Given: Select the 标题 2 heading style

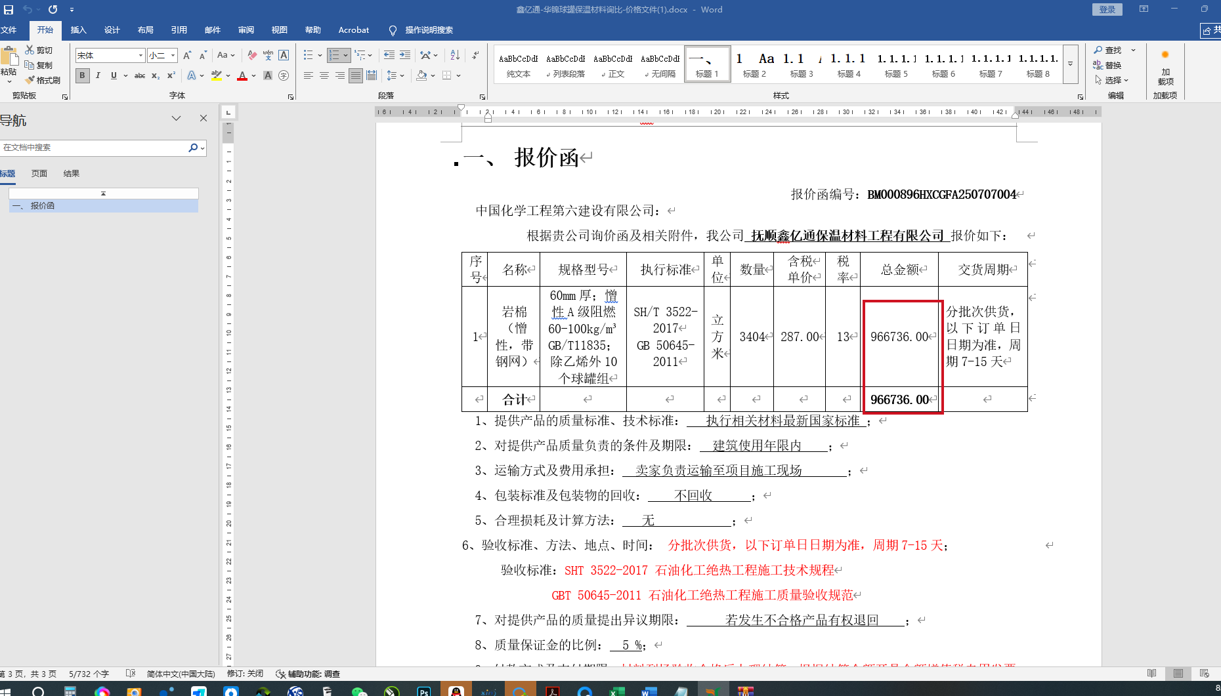Looking at the screenshot, I should coord(754,64).
